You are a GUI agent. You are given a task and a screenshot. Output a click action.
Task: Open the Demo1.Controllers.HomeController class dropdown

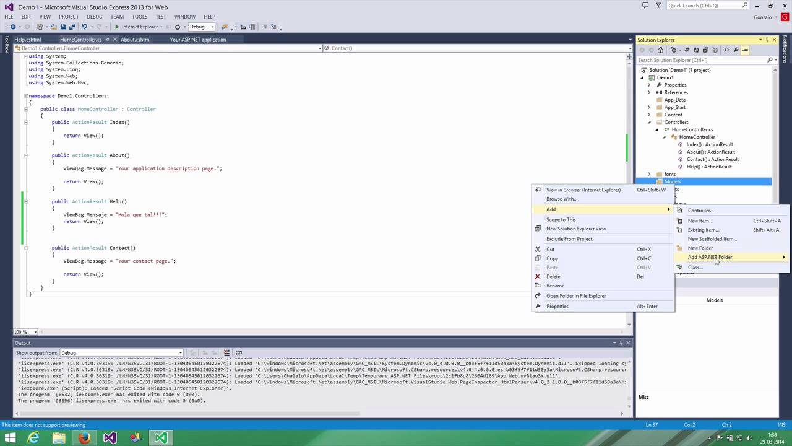pyautogui.click(x=320, y=48)
